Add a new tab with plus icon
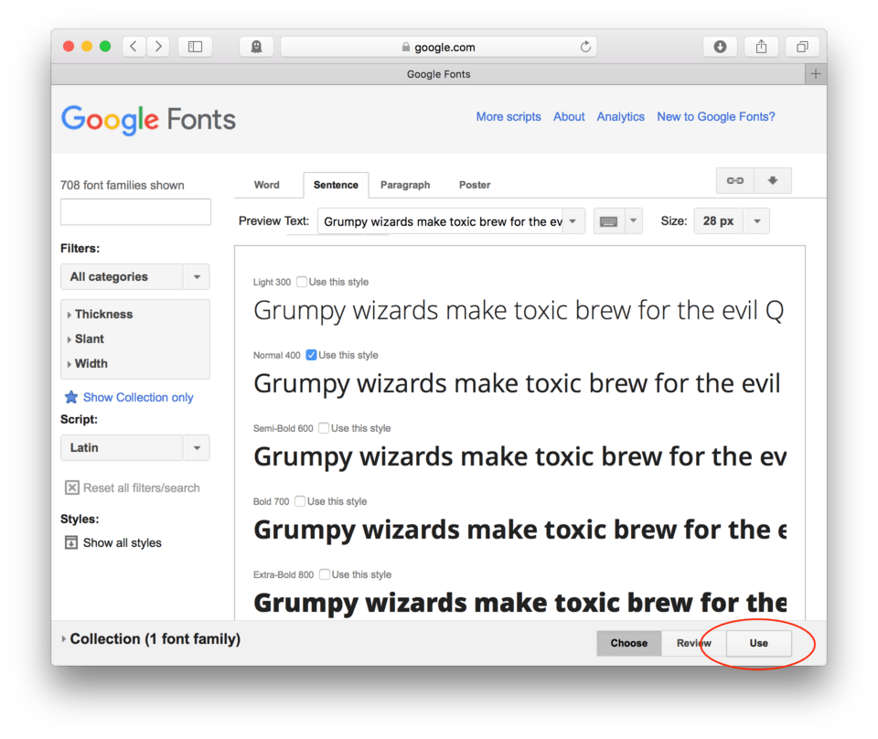Screen dimensions: 878x739 (815, 74)
